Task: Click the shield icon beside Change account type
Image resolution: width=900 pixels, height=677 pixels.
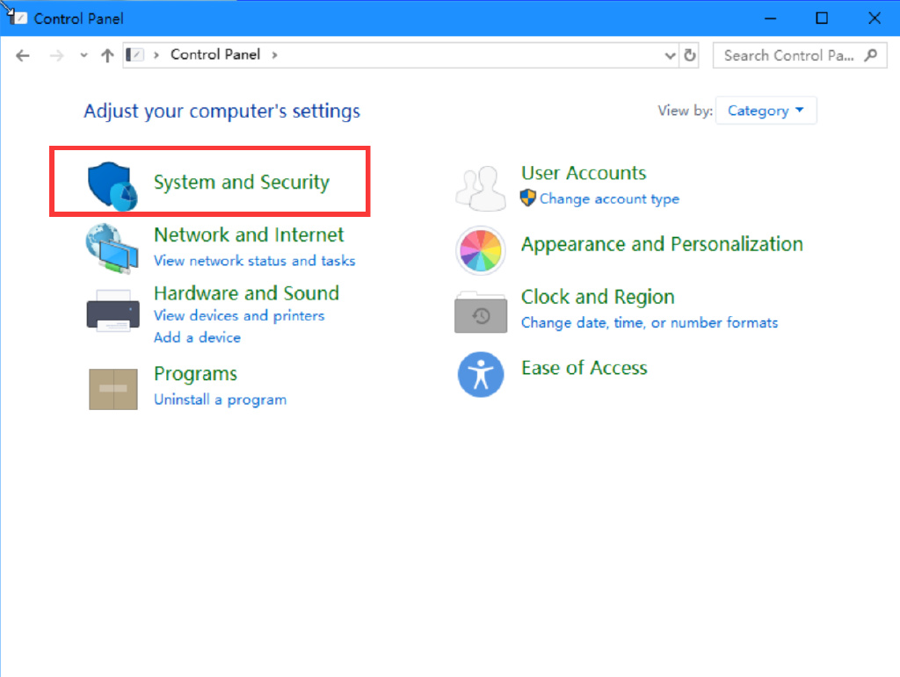Action: pyautogui.click(x=527, y=198)
